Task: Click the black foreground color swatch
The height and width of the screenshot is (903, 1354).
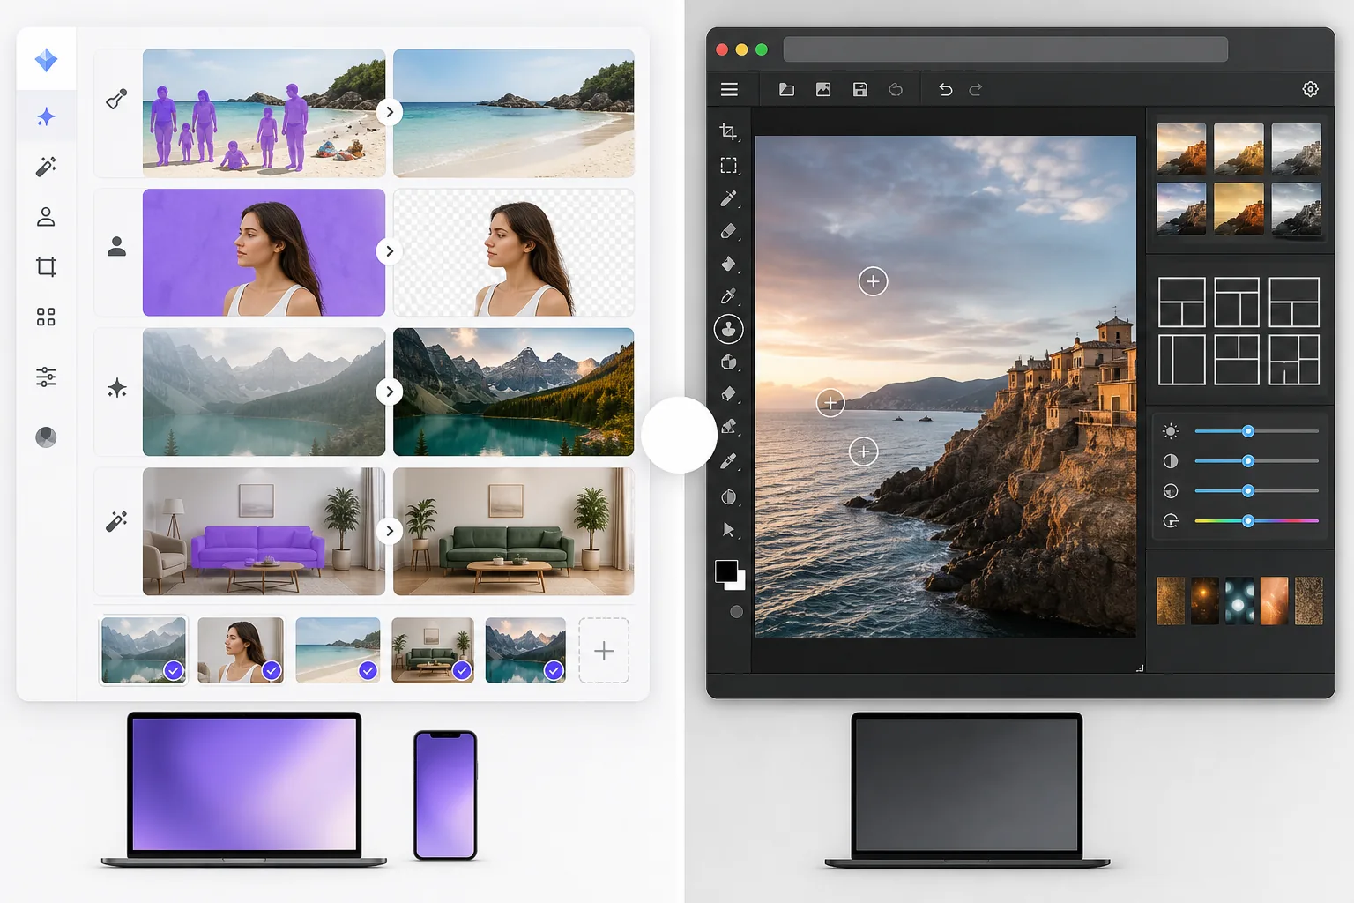Action: click(725, 571)
